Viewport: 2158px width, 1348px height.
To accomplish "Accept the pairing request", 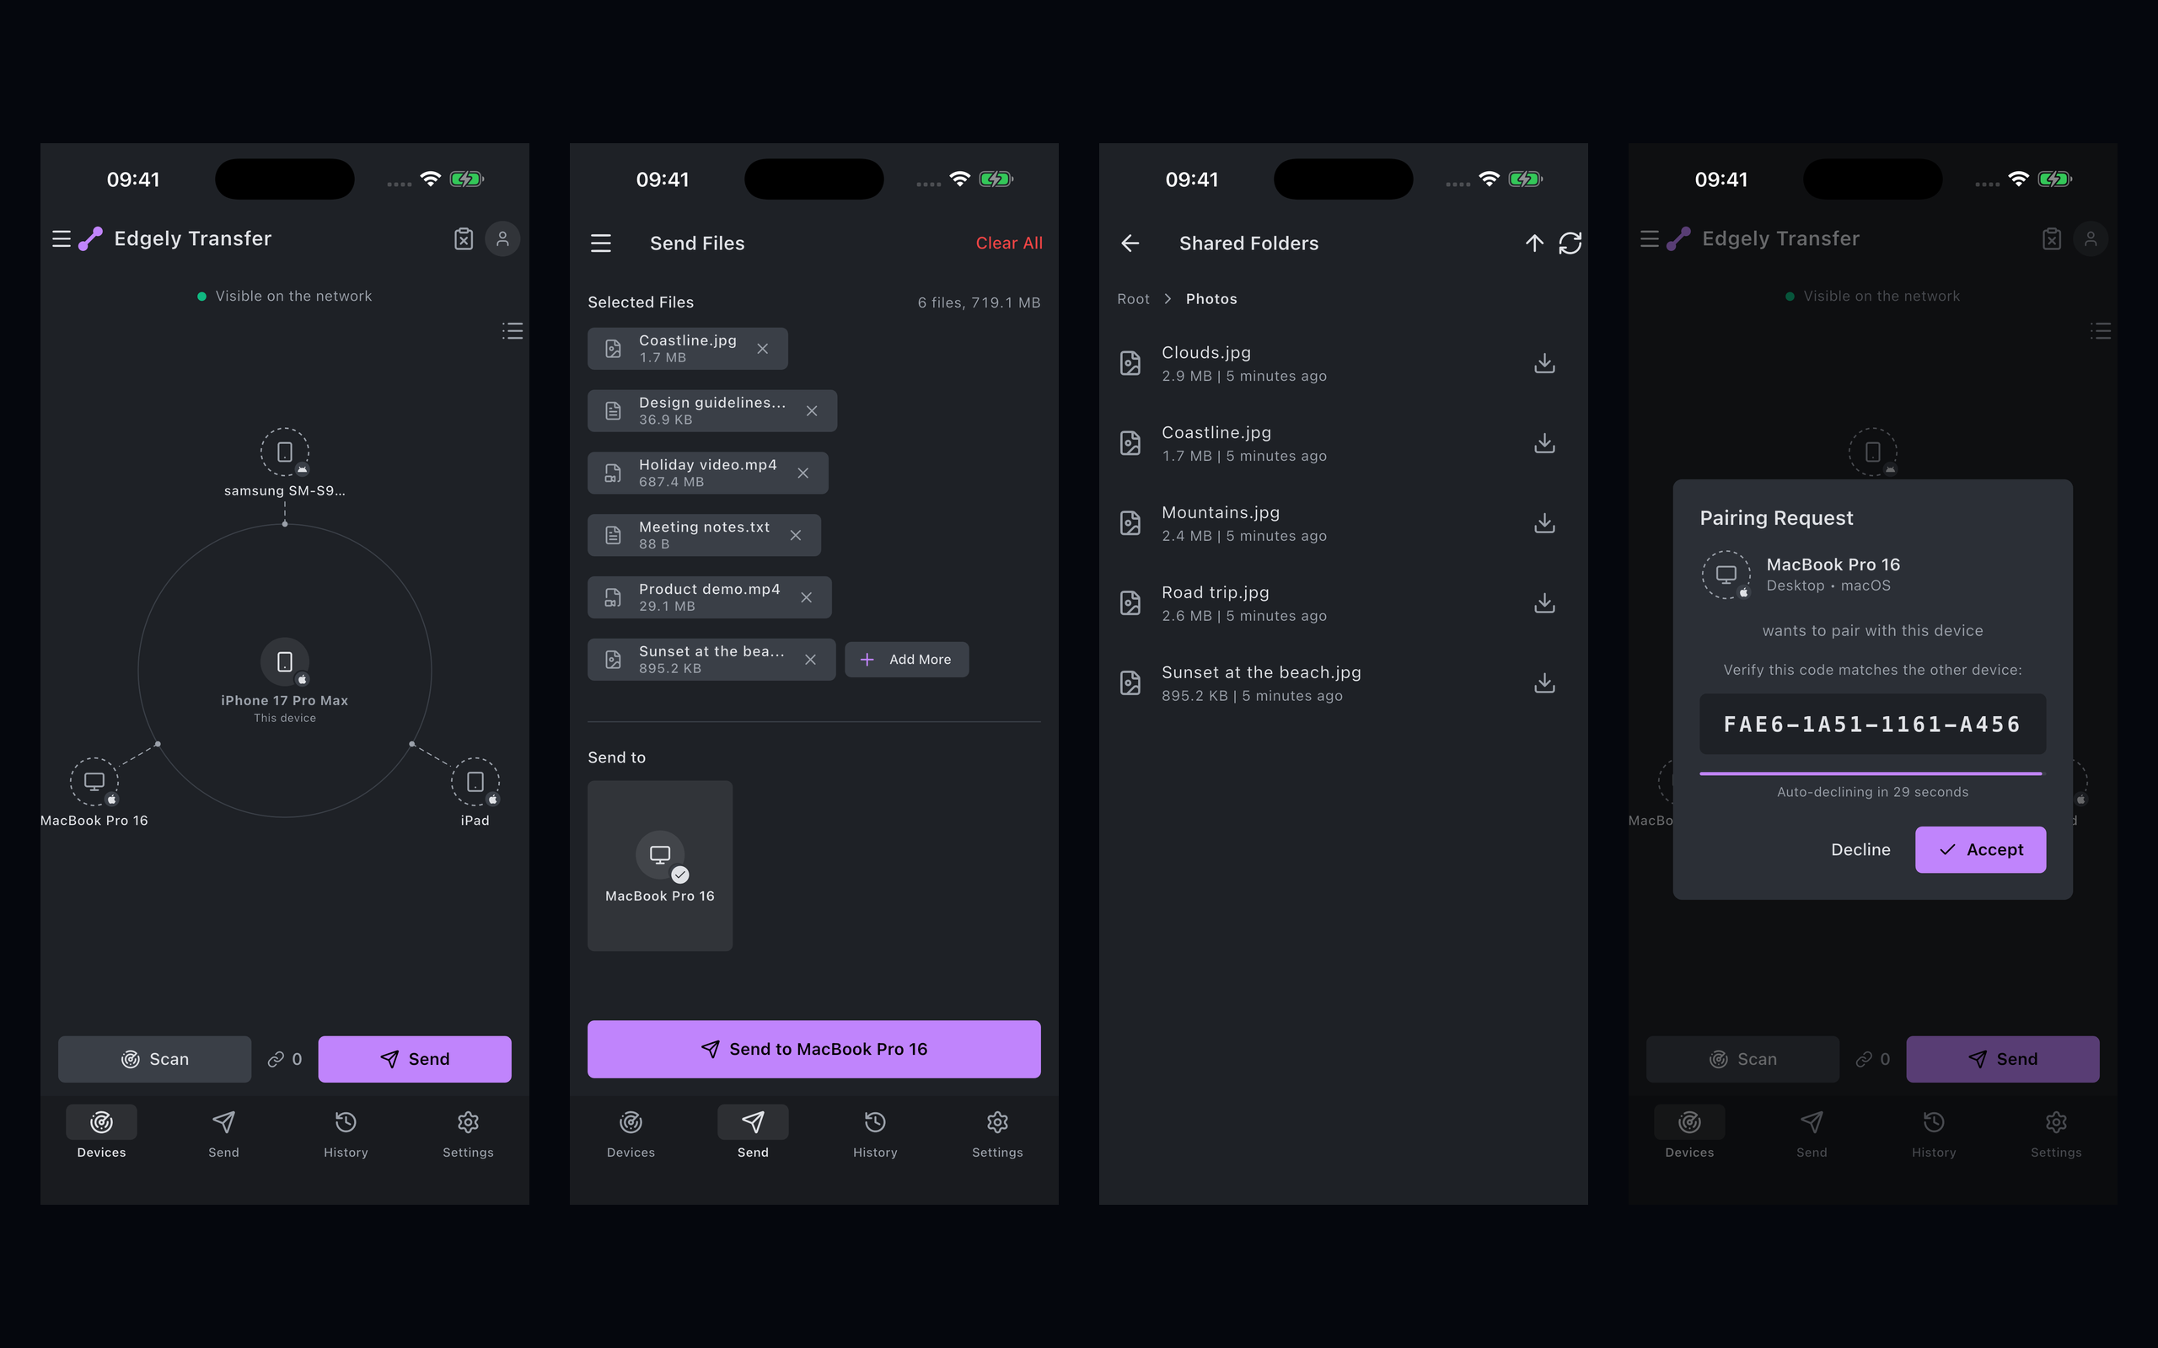I will click(x=1980, y=849).
